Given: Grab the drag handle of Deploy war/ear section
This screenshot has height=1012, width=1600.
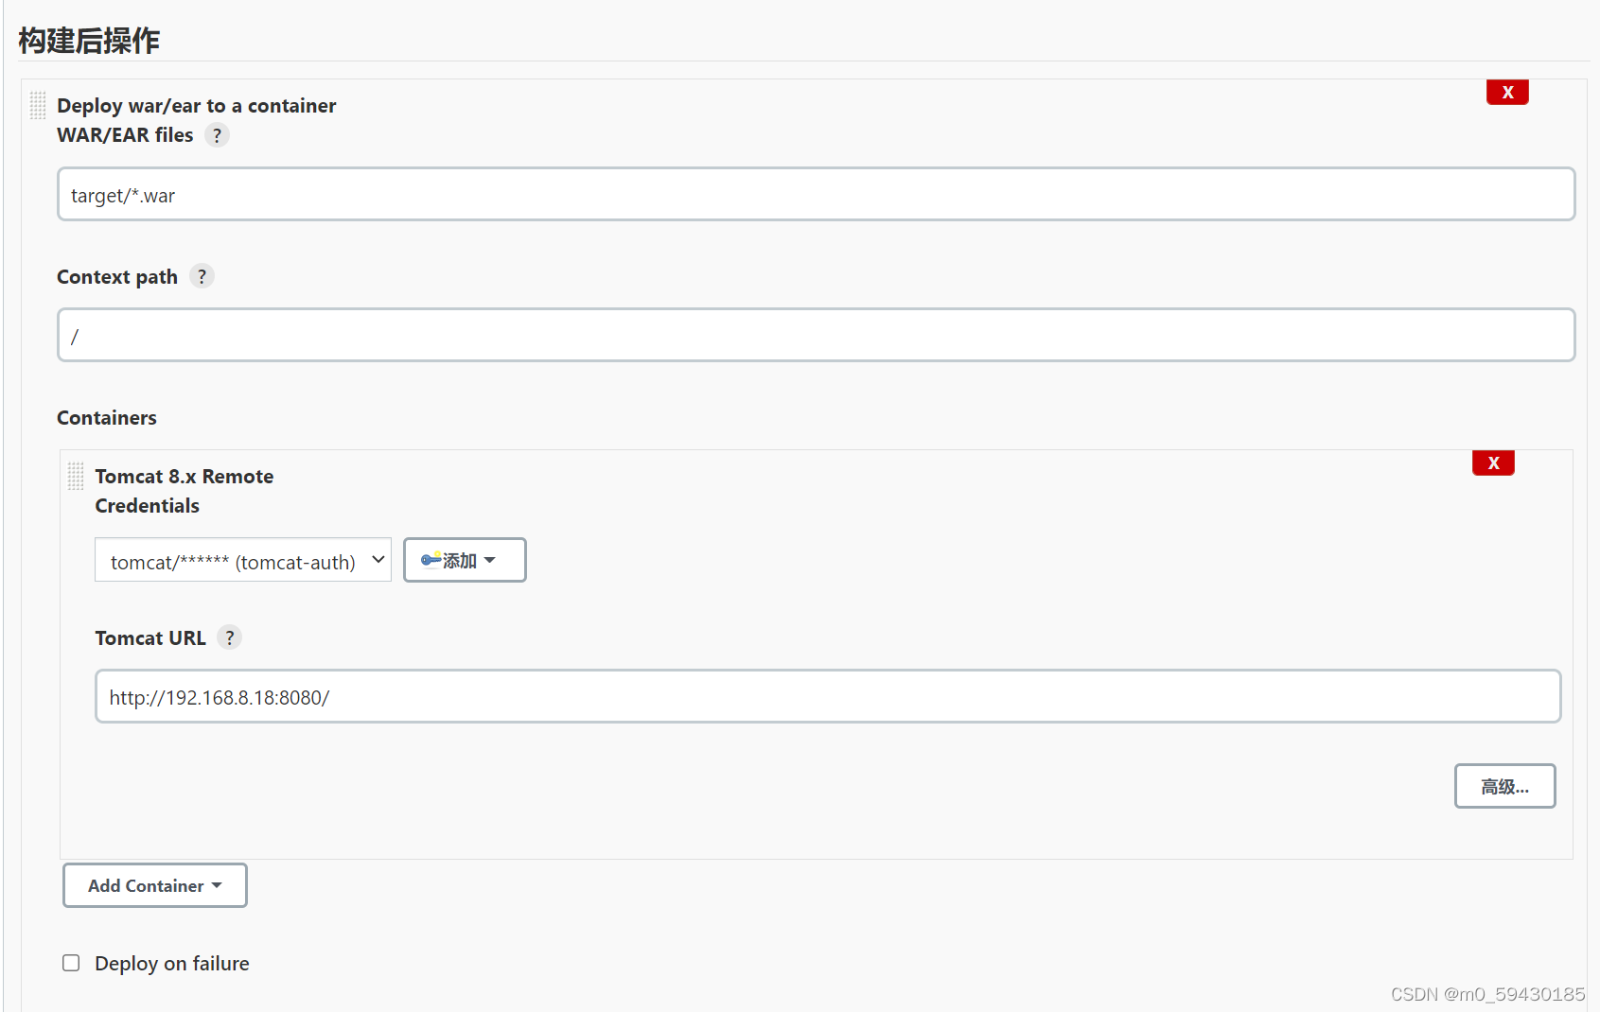Looking at the screenshot, I should pyautogui.click(x=38, y=105).
